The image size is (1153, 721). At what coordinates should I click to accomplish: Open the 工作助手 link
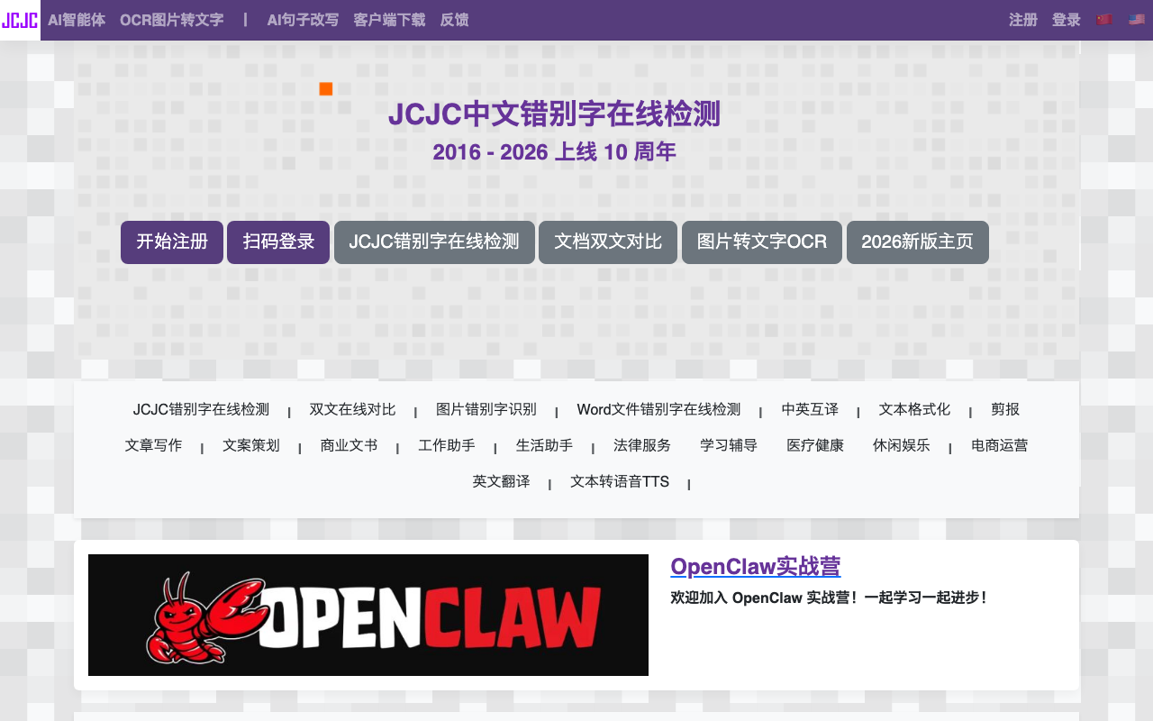click(447, 445)
